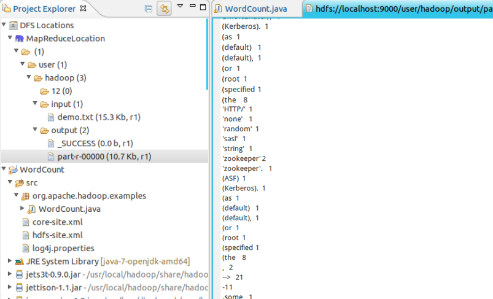Collapse the output (2) folder
The width and height of the screenshot is (493, 299).
(x=35, y=130)
